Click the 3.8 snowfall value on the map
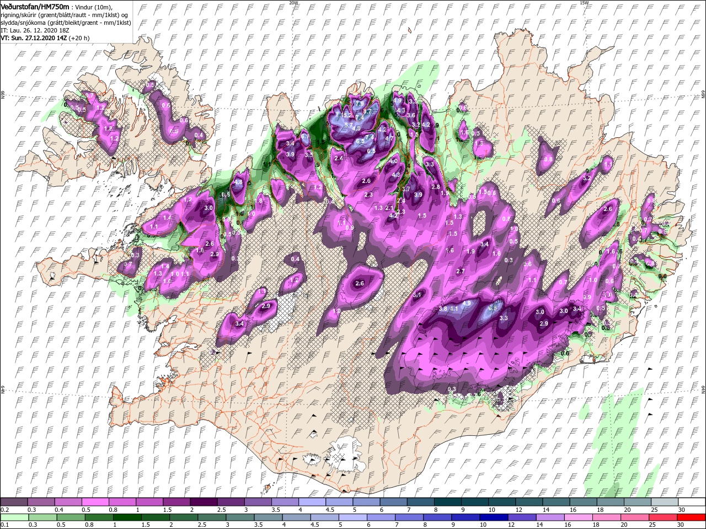The image size is (706, 529). (x=442, y=309)
